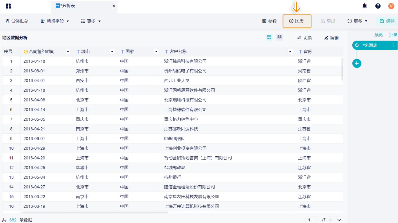
Task: Click the 合同签约时间 clock type icon
Action: [26, 52]
